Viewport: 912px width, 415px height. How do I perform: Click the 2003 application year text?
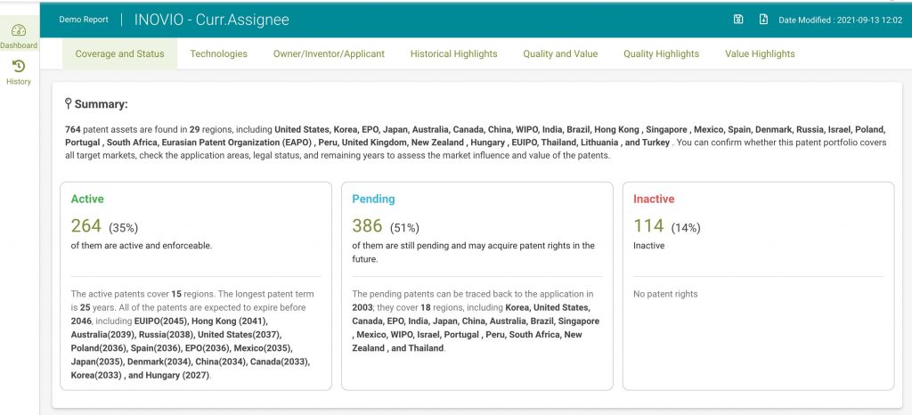click(x=362, y=307)
